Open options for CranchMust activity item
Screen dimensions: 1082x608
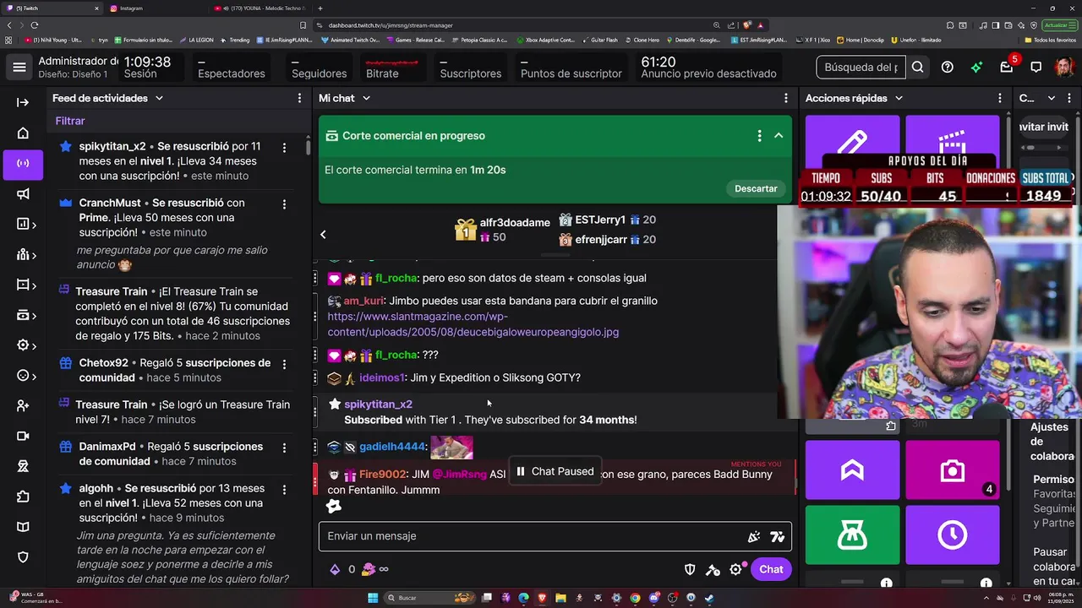(284, 204)
